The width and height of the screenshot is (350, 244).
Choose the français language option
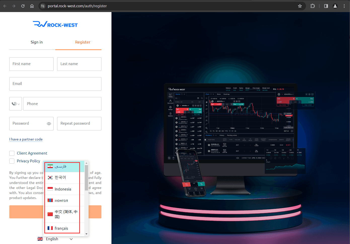(x=64, y=228)
